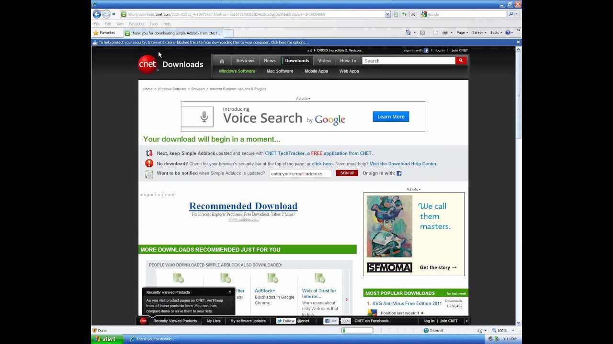Click the browser Forward arrow button
Image resolution: width=613 pixels, height=344 pixels.
point(106,14)
